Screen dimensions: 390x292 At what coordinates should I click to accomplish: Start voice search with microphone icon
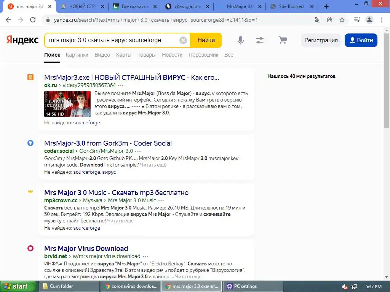click(241, 40)
